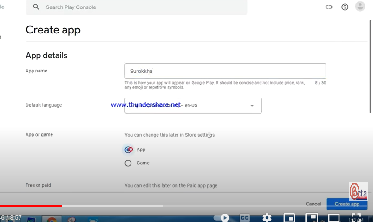
Task: Open the account avatar menu
Action: tap(360, 7)
